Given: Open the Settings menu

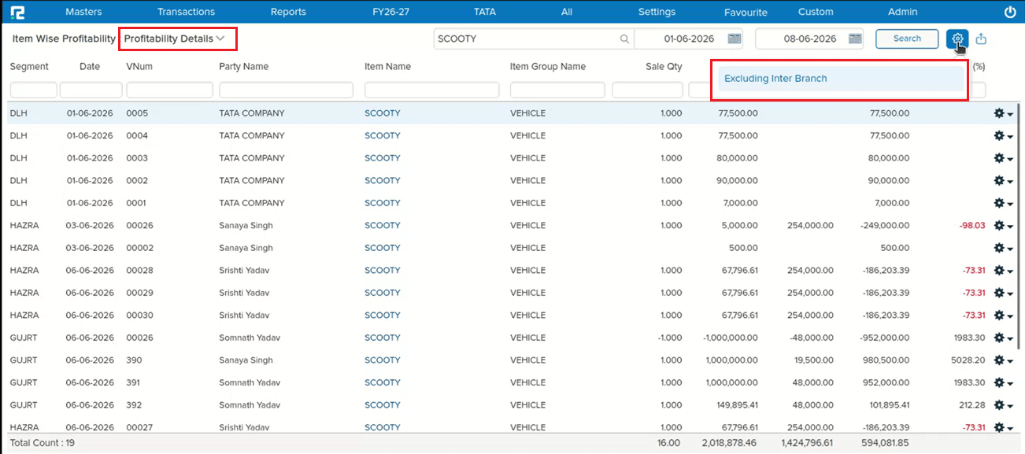Looking at the screenshot, I should coord(657,12).
